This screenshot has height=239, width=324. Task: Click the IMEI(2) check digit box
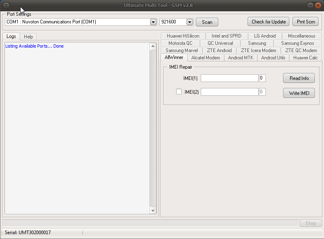point(262,92)
